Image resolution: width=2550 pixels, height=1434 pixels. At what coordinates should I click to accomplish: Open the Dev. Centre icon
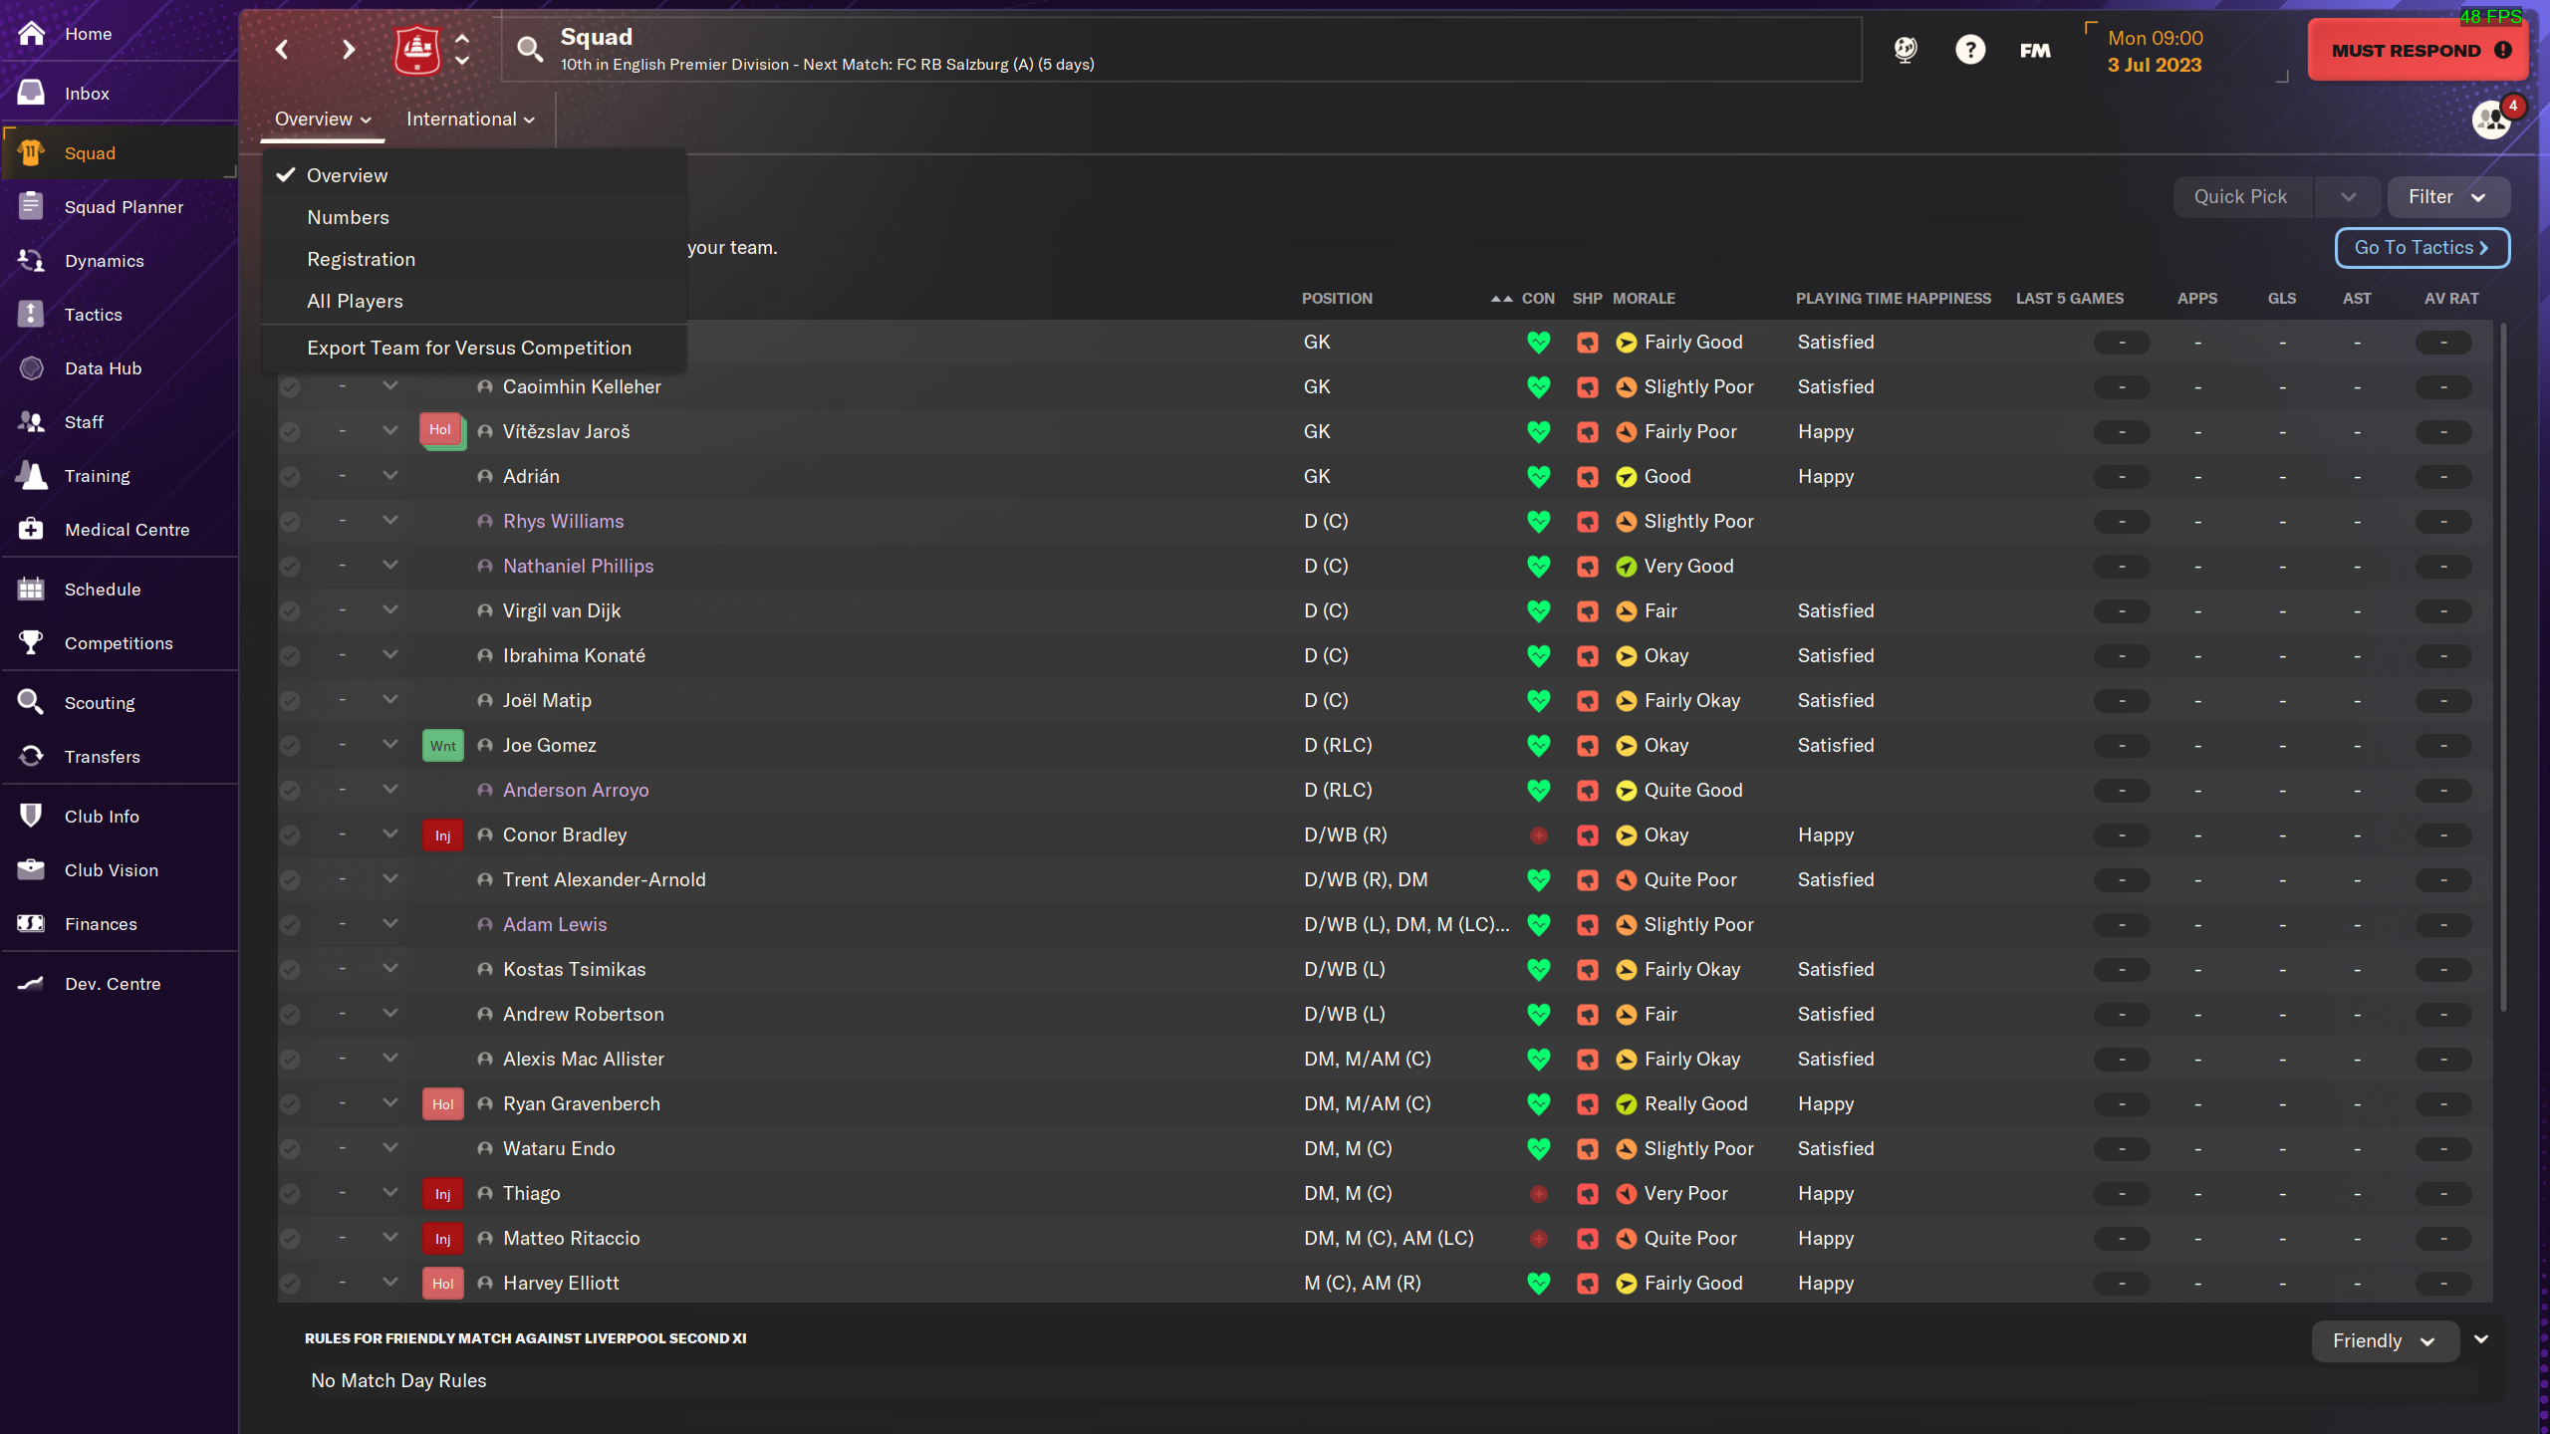tap(32, 983)
